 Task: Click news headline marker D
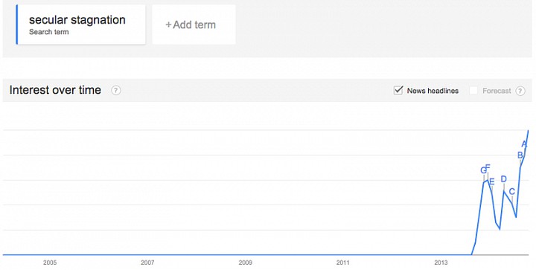coord(503,179)
